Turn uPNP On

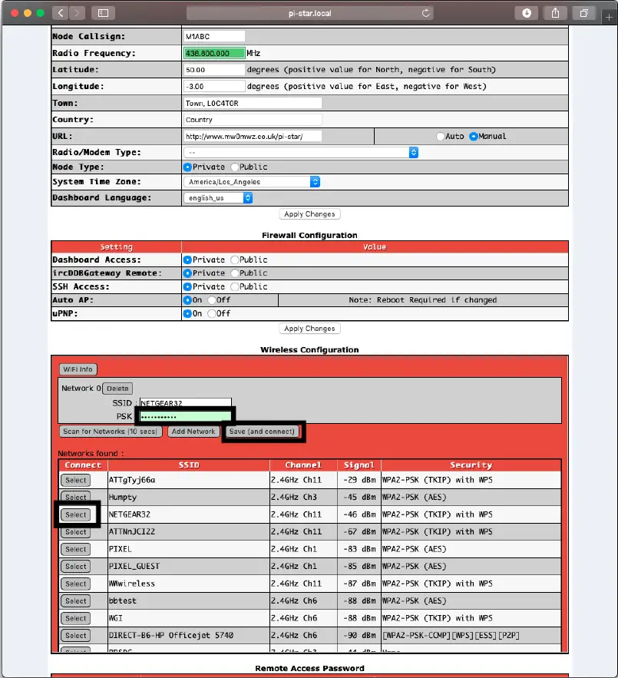click(x=187, y=313)
